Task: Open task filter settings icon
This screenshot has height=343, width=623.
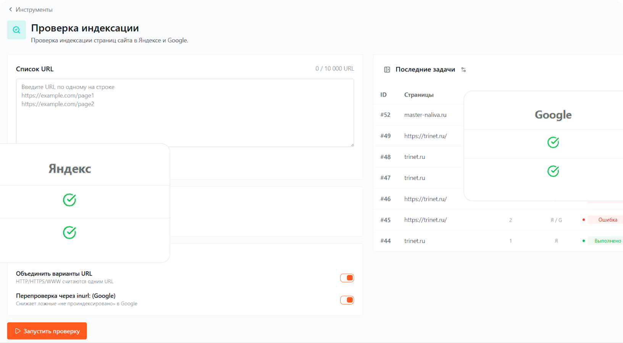Action: coord(463,70)
